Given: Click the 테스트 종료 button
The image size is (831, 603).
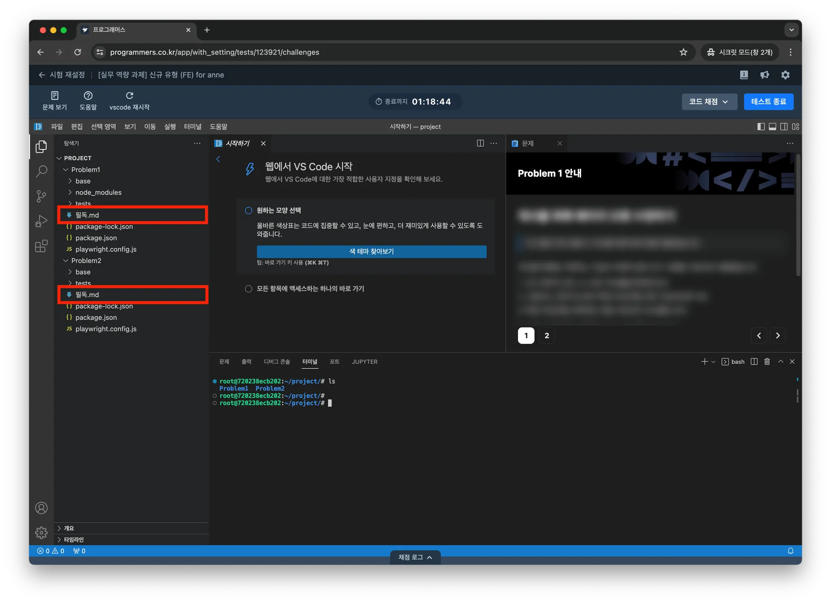Looking at the screenshot, I should coord(769,102).
